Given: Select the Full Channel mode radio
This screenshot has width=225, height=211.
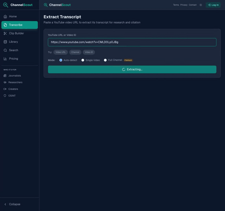Looking at the screenshot, I should [x=105, y=60].
